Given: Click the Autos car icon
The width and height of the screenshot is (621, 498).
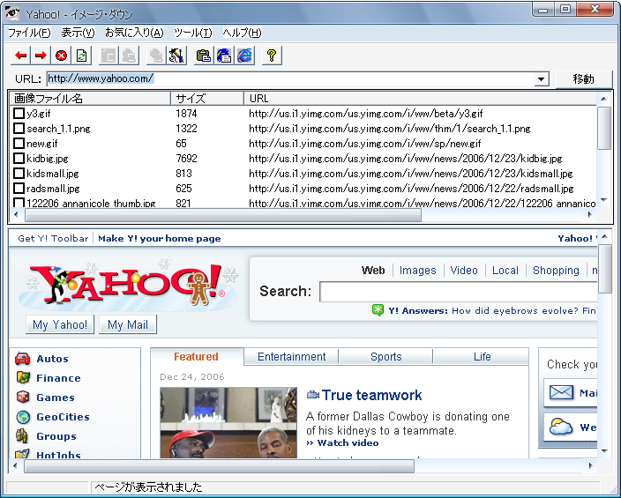Looking at the screenshot, I should click(23, 358).
